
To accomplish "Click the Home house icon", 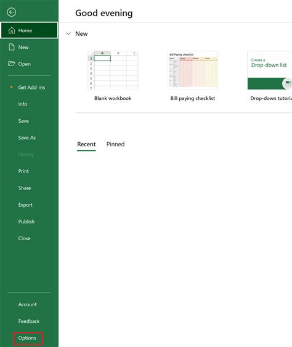I will (12, 30).
